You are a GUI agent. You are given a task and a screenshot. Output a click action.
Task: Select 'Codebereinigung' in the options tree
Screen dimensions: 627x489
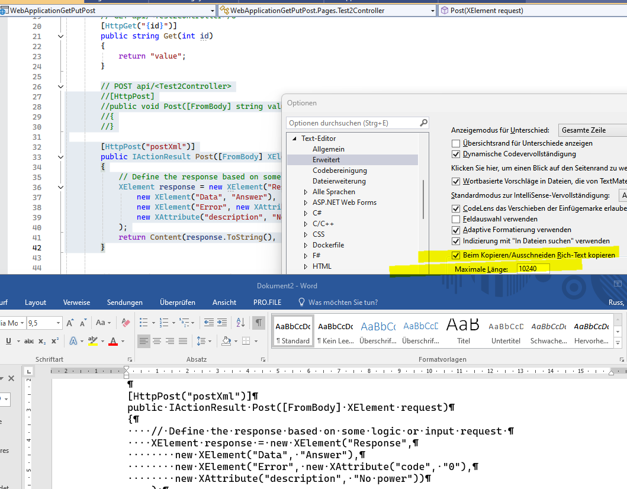[339, 170]
